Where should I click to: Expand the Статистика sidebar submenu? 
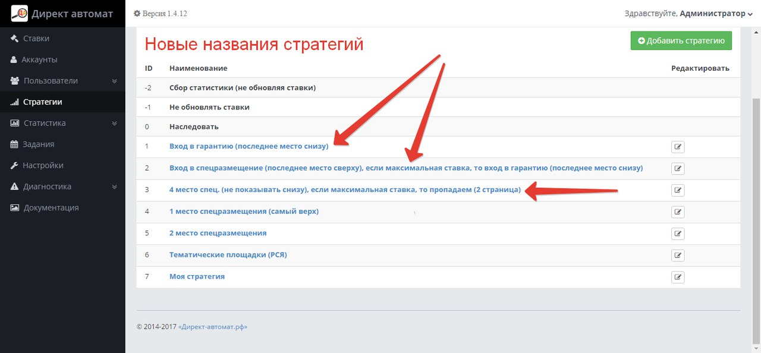point(114,123)
